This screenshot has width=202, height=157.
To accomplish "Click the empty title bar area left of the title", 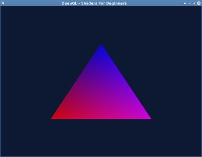I will pyautogui.click(x=33, y=3).
